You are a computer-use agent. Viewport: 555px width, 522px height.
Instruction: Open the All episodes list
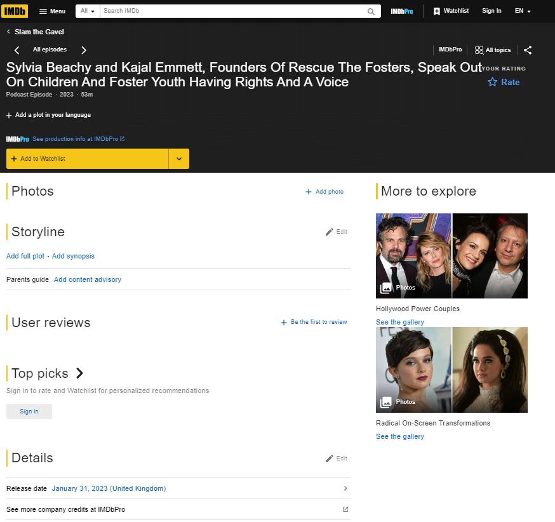click(x=50, y=50)
